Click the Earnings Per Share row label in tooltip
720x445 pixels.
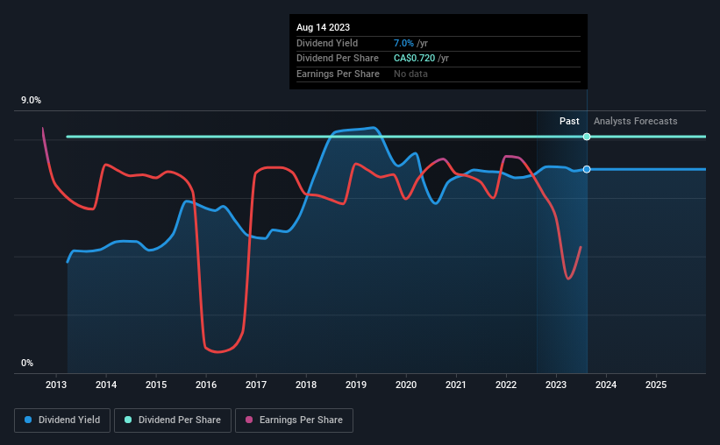click(x=338, y=74)
